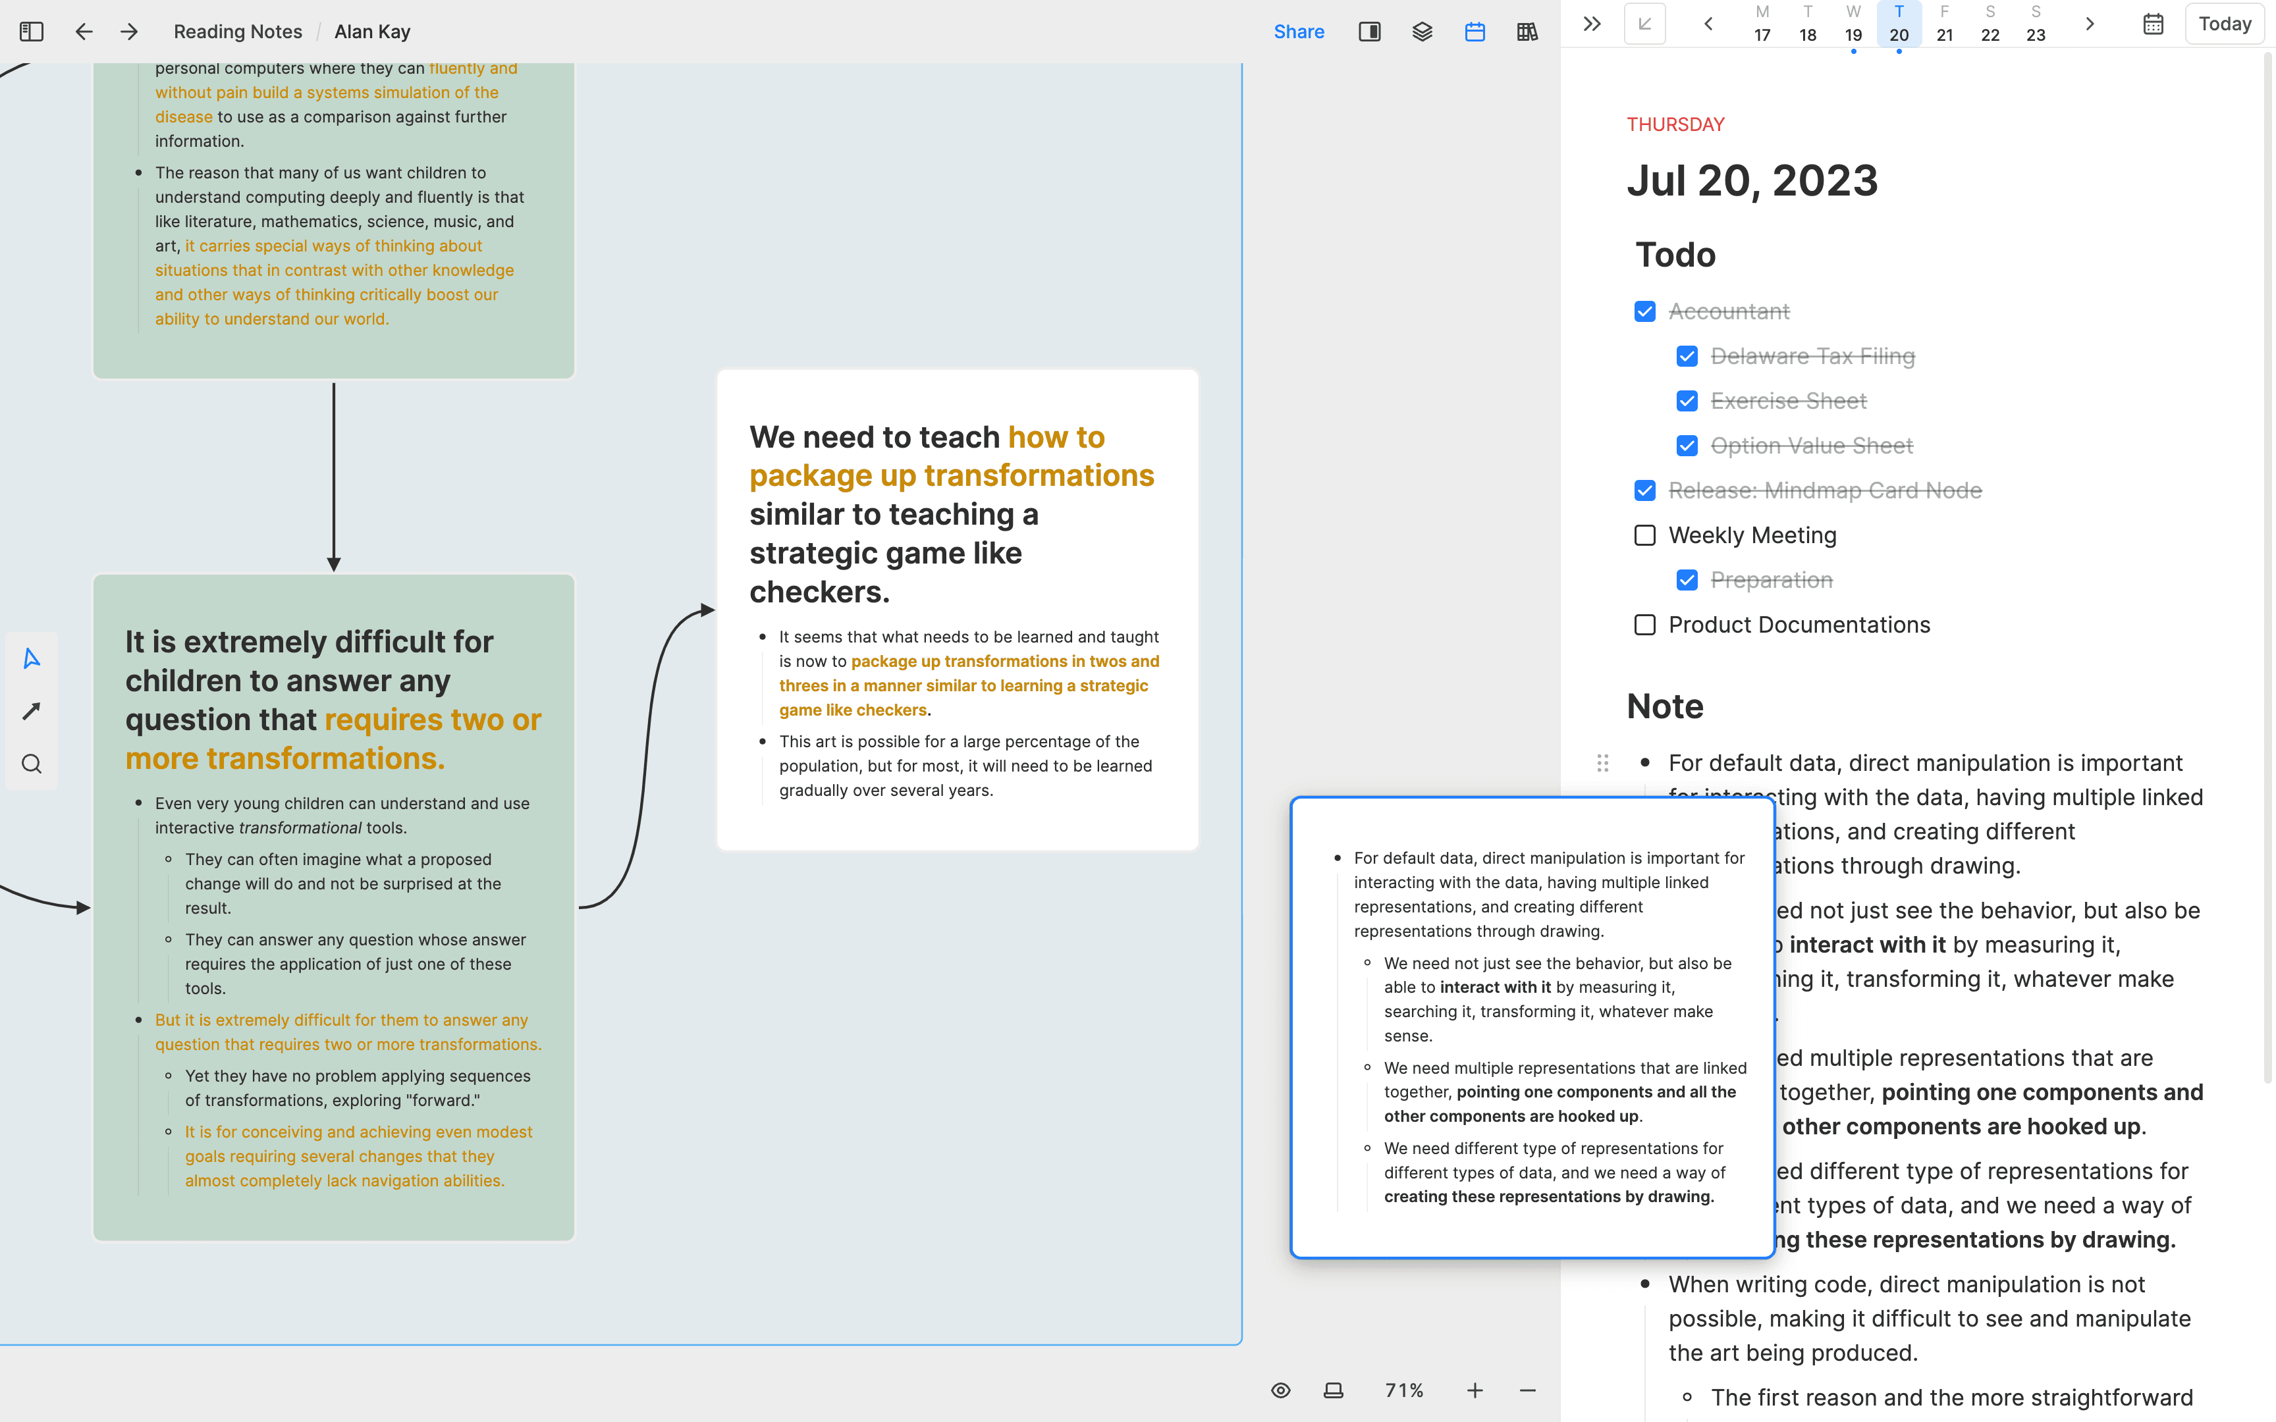Select Monday 17 in week strip

pyautogui.click(x=1762, y=24)
